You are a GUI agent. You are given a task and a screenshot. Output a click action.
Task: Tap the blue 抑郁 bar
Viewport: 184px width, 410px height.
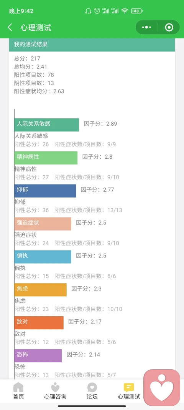point(45,191)
